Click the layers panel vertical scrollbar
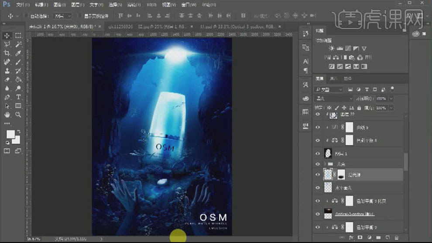Viewport: 432px width, 243px height. click(406, 162)
